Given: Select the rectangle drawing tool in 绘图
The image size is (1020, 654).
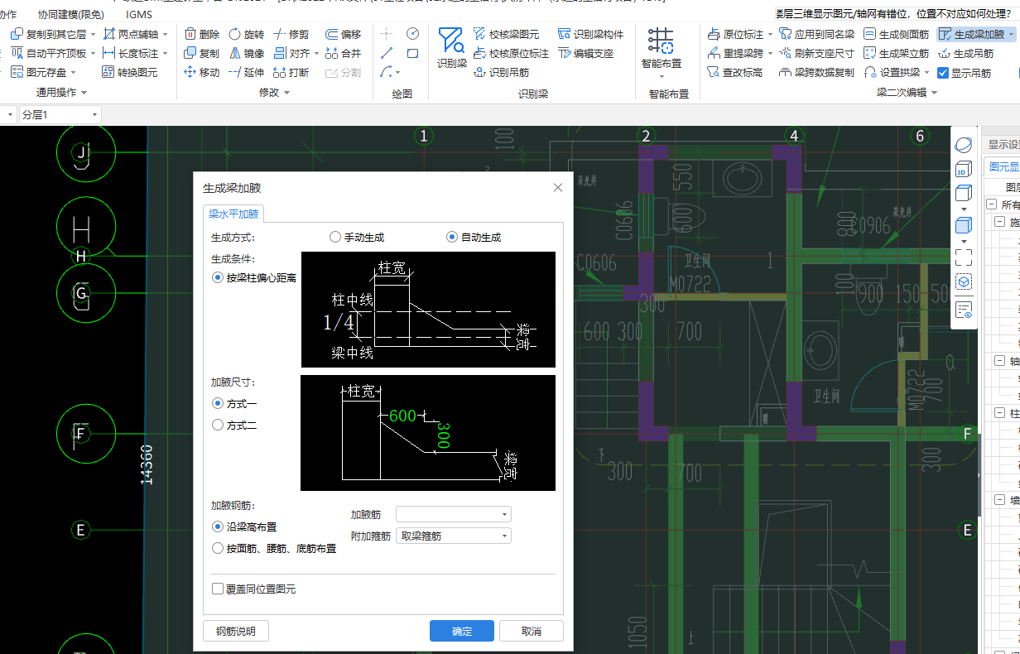Looking at the screenshot, I should point(412,53).
